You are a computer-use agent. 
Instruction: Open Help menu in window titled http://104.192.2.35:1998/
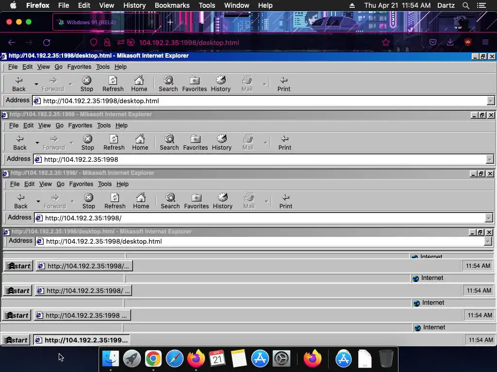122,184
